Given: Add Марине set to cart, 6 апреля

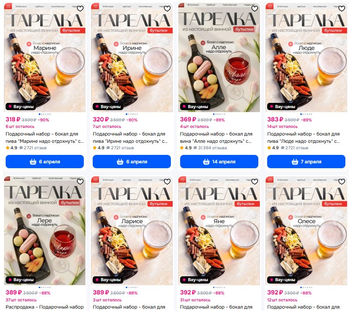Looking at the screenshot, I should point(45,161).
